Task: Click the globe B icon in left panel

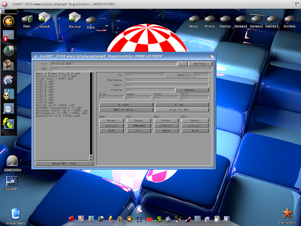Action: [x=8, y=51]
